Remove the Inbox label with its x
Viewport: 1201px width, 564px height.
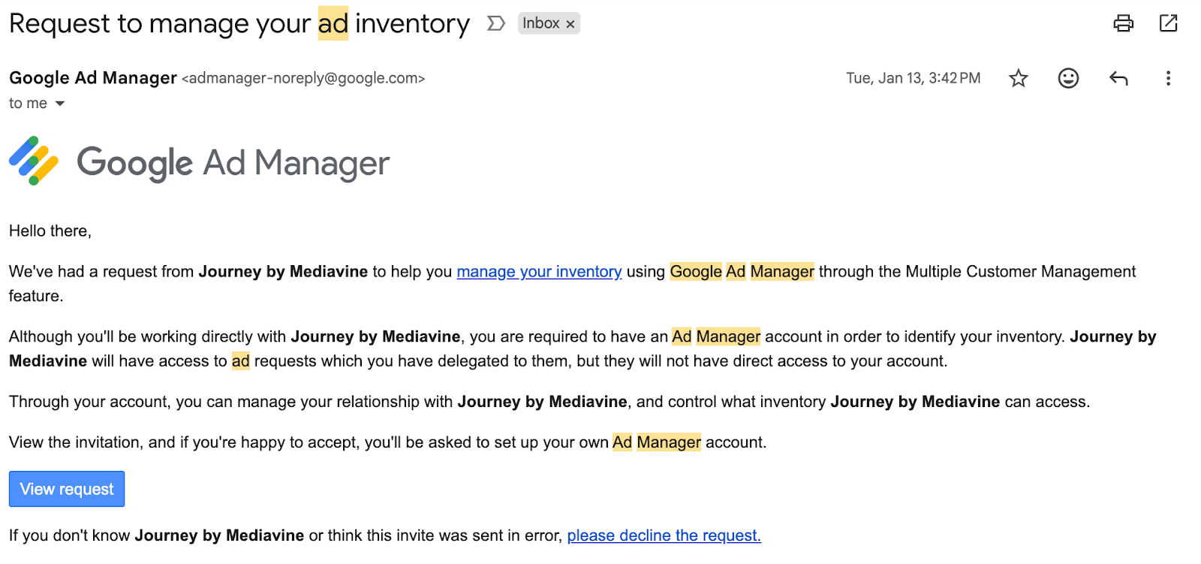pyautogui.click(x=570, y=24)
